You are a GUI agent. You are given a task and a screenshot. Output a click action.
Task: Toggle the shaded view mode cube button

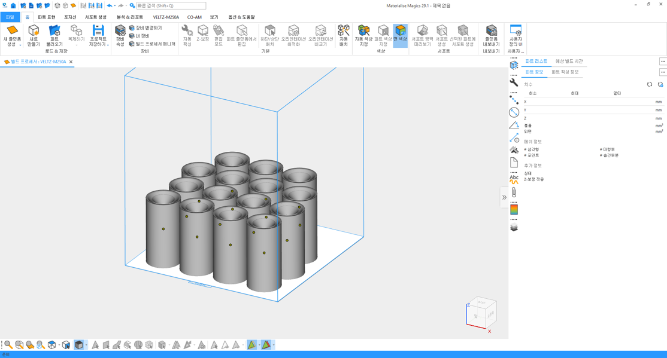point(78,345)
